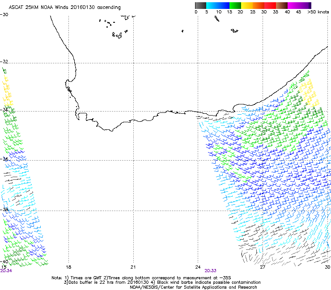331x290 pixels.
Task: Click the note about black wind barbs contamination
Action: tap(206, 282)
